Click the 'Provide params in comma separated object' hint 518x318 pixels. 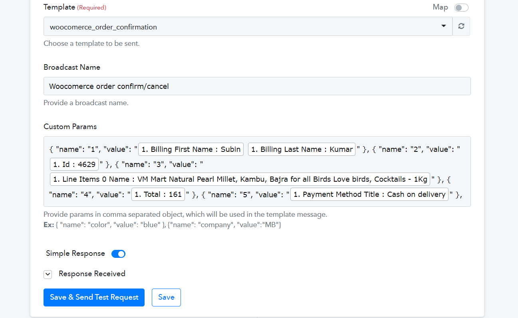point(185,214)
